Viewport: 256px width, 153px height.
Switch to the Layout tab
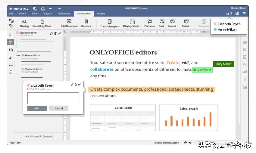48,14
